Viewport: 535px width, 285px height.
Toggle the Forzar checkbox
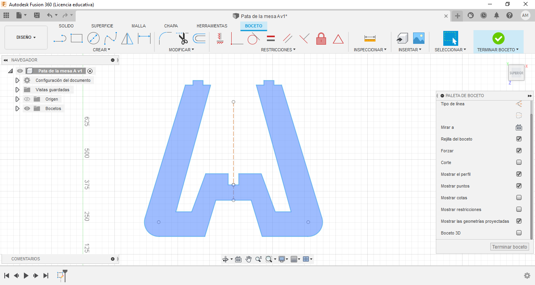click(519, 151)
